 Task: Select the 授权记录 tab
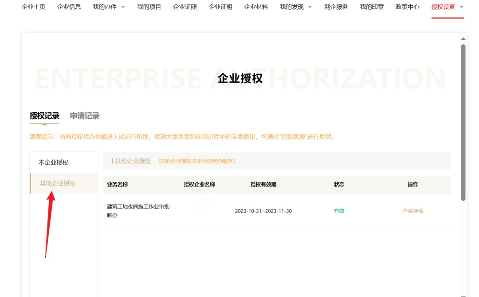(x=44, y=116)
